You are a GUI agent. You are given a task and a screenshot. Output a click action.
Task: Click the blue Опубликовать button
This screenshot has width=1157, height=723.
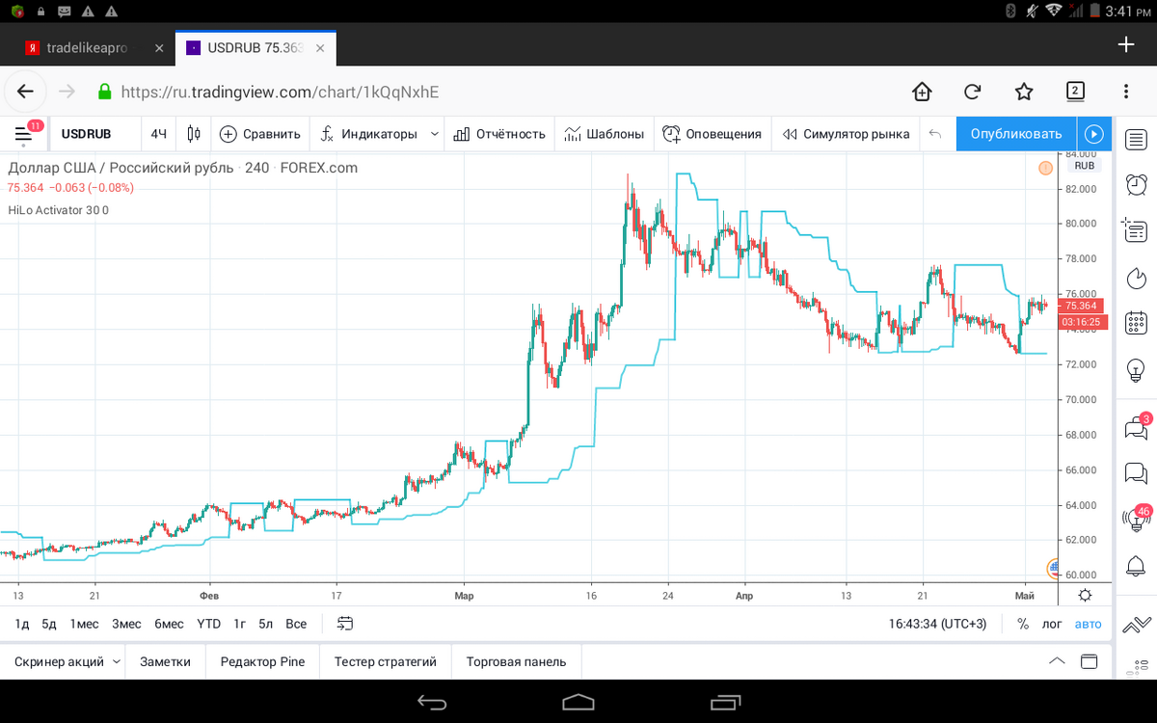[1016, 134]
